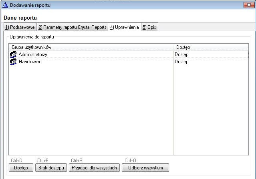The image size is (256, 179).
Task: Select the Administratorzy row name
Action: 33,54
